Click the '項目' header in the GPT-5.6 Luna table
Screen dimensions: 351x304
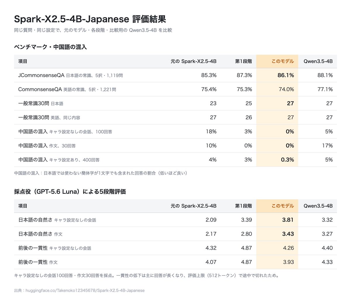(23, 206)
